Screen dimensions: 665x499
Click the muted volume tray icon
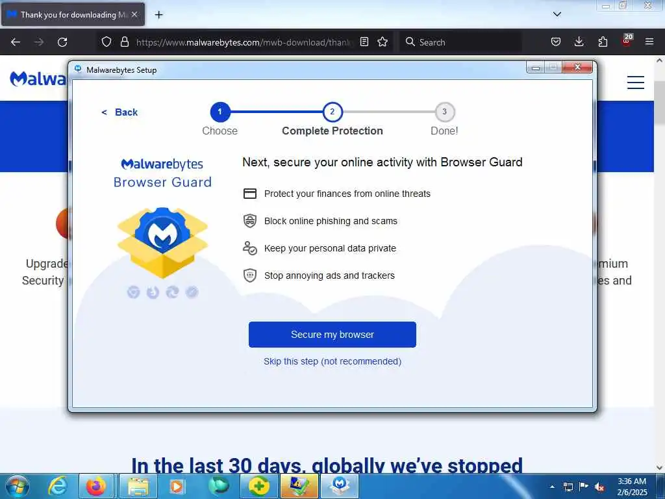(x=599, y=487)
